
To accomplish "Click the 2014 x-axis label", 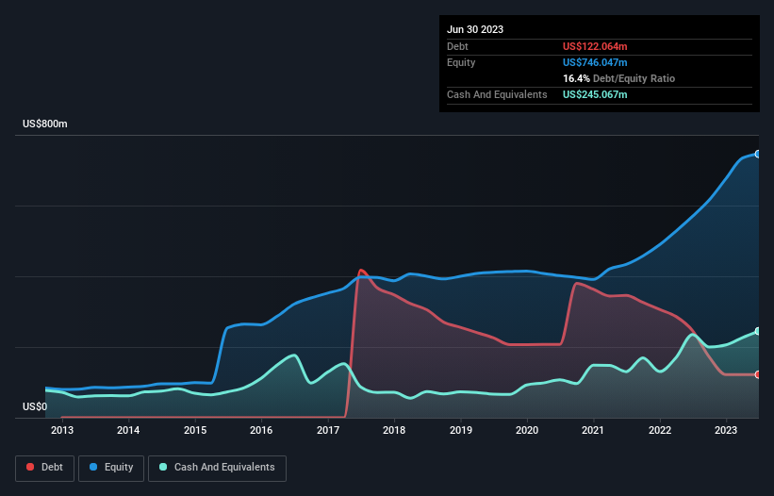I will click(128, 430).
